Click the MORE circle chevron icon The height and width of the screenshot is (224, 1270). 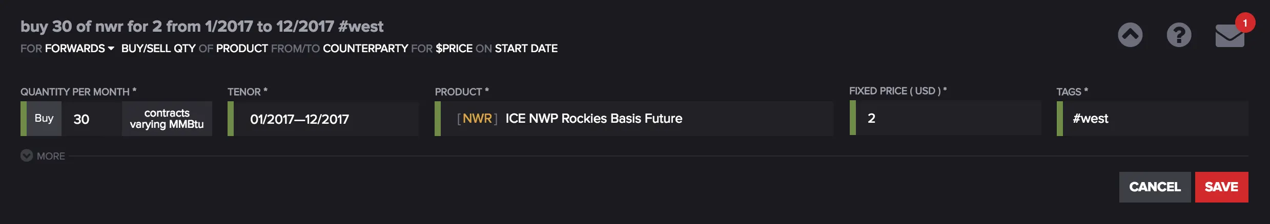click(x=27, y=155)
